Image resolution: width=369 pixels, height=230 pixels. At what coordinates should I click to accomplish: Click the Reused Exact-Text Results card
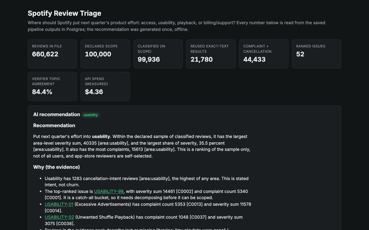coord(211,54)
